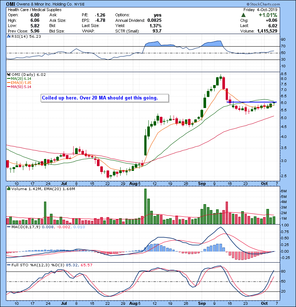Click the stochastic %D value 65.57
Viewport: 296px width, 307px height.
[86, 265]
